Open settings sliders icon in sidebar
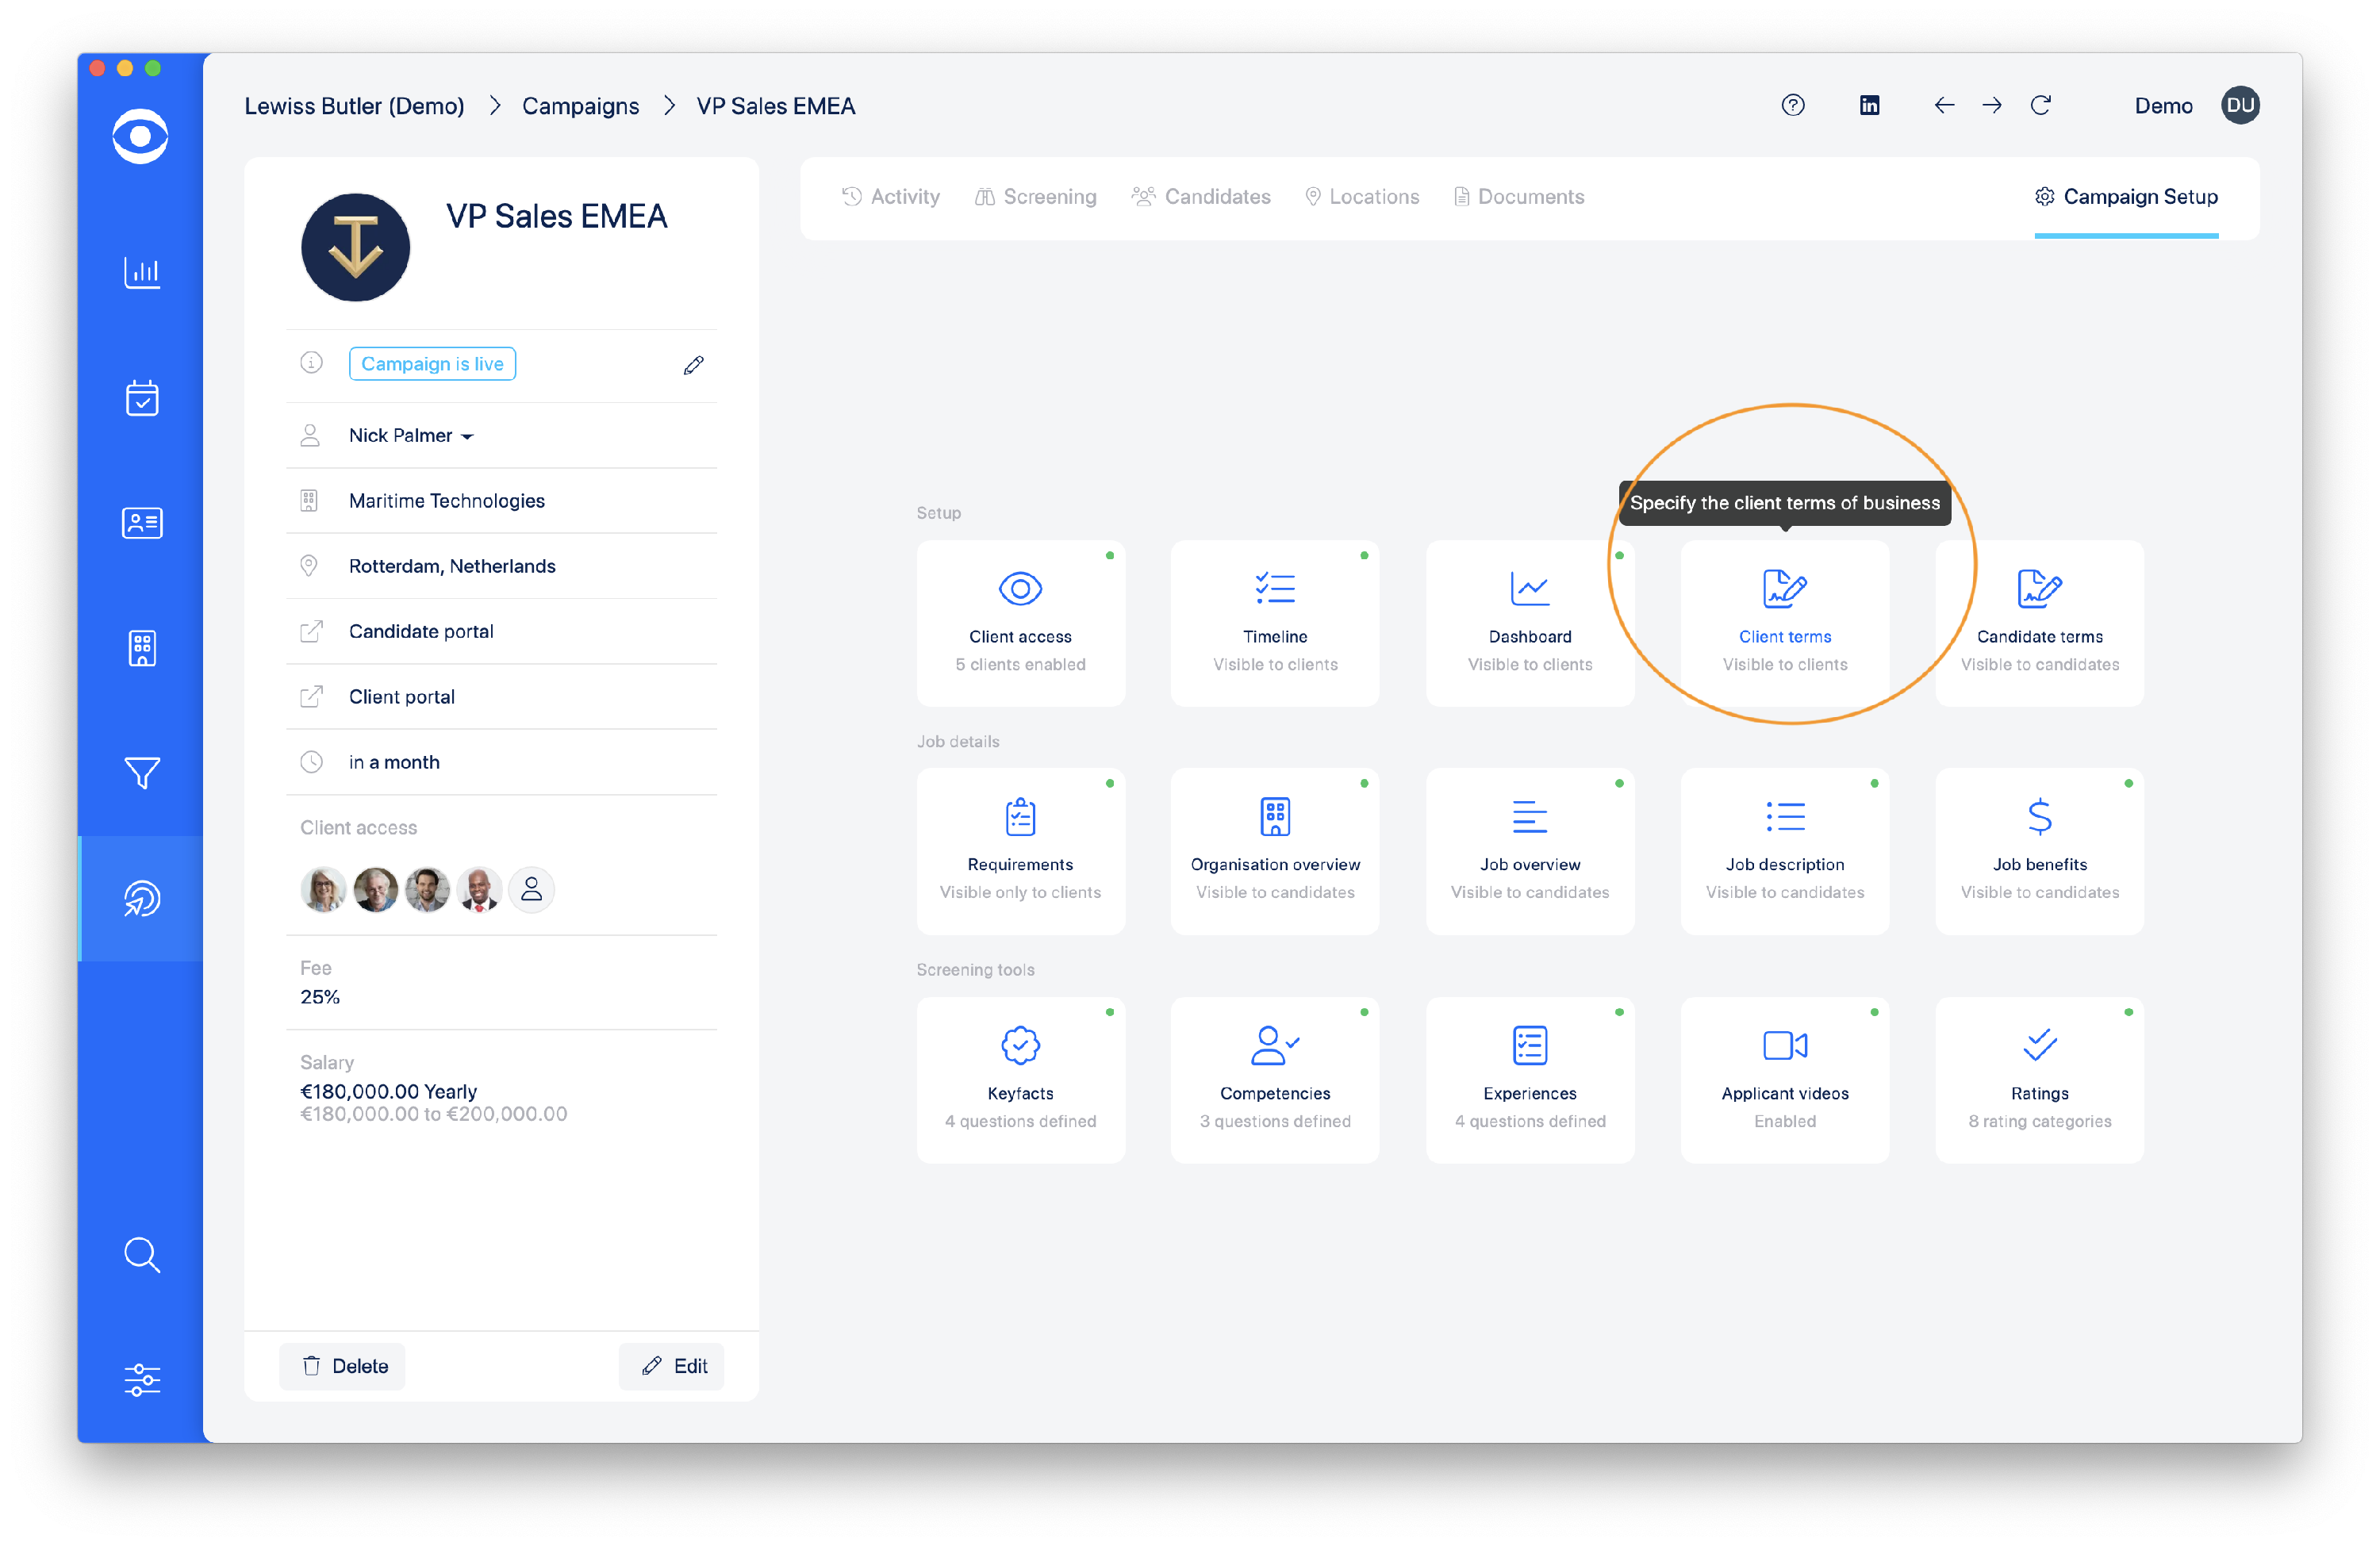The width and height of the screenshot is (2380, 1546). 141,1379
